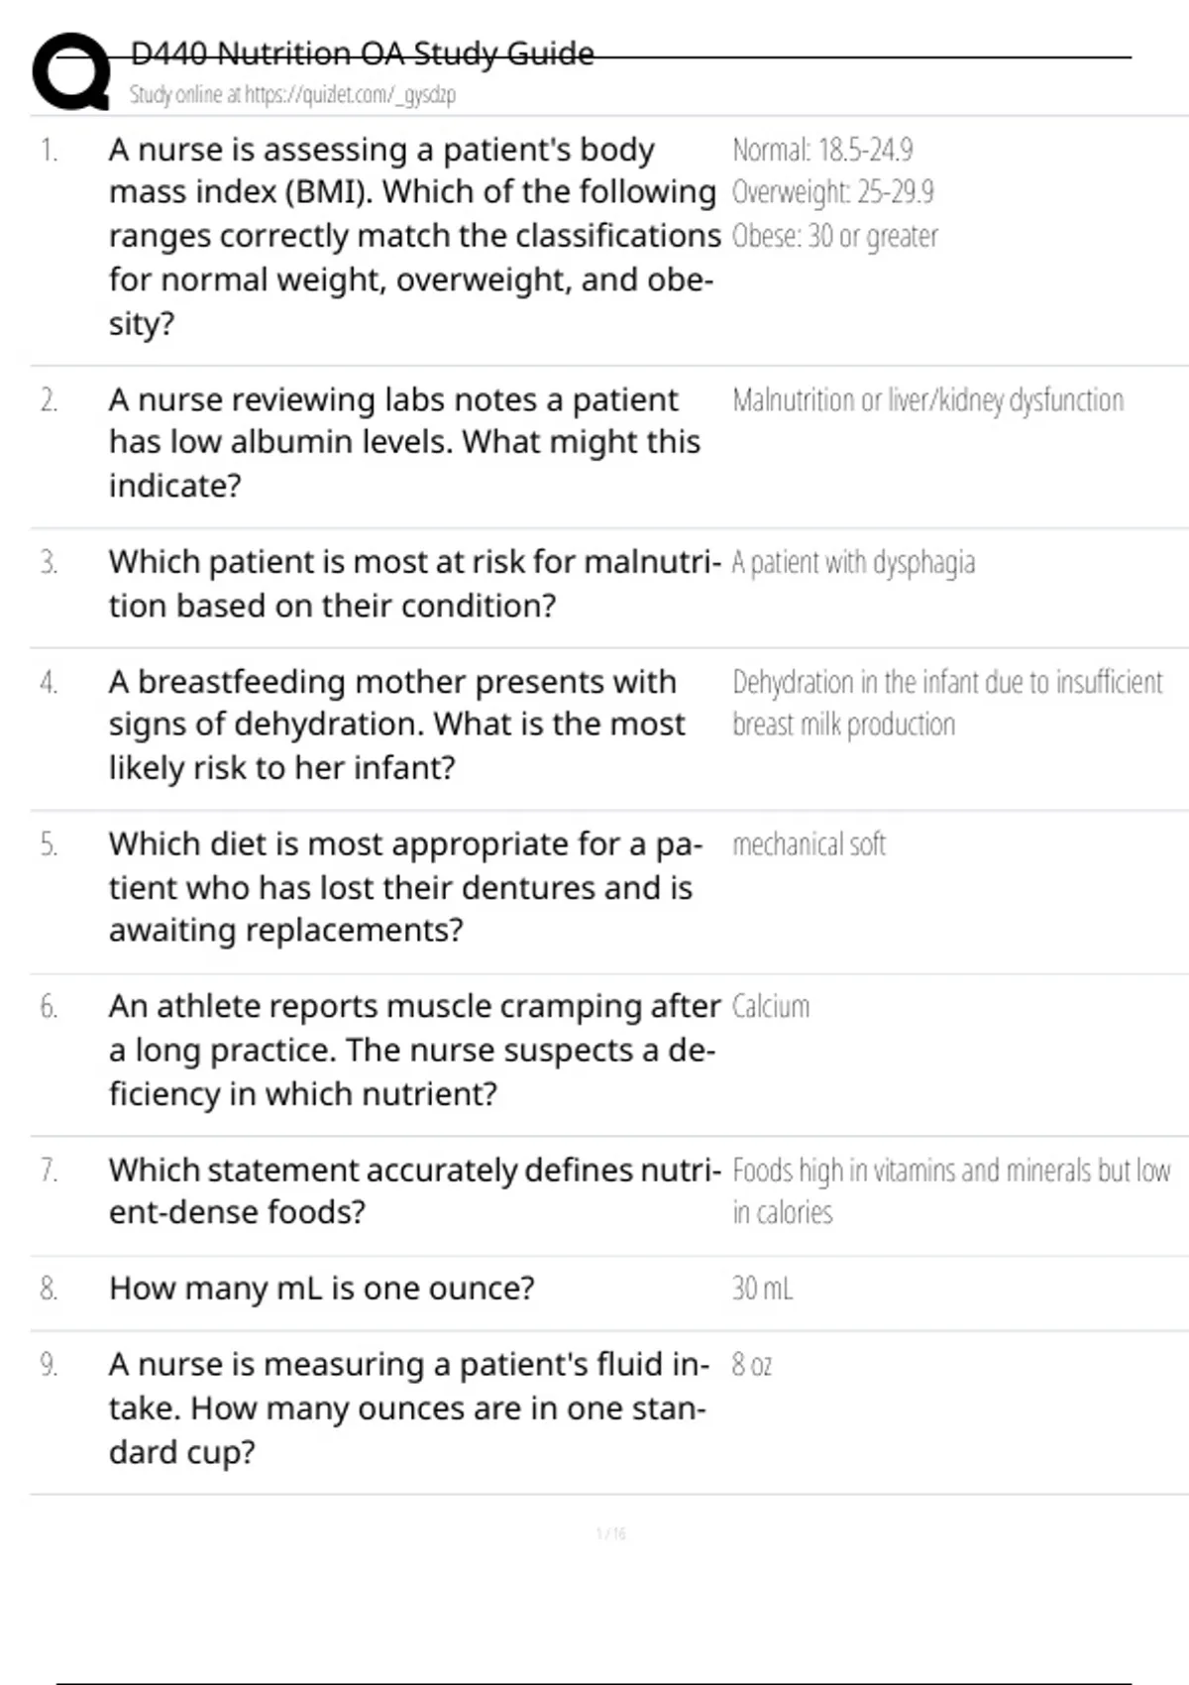Click the D440 Nutrition OA Study Guide title
This screenshot has width=1189, height=1685.
point(363,54)
